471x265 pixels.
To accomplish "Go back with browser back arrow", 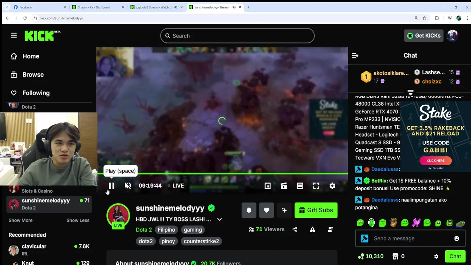I will coord(7,18).
